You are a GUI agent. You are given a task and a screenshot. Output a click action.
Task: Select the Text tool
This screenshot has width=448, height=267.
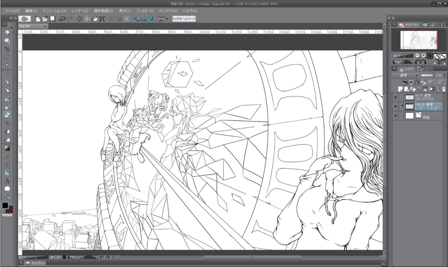pos(7,181)
